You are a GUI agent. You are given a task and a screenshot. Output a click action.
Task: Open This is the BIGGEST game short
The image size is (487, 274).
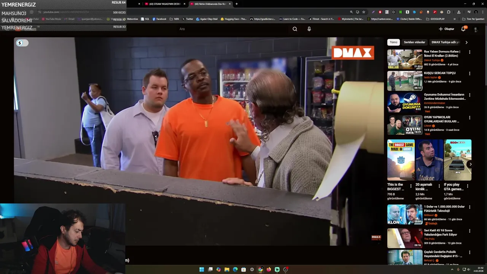pyautogui.click(x=401, y=160)
